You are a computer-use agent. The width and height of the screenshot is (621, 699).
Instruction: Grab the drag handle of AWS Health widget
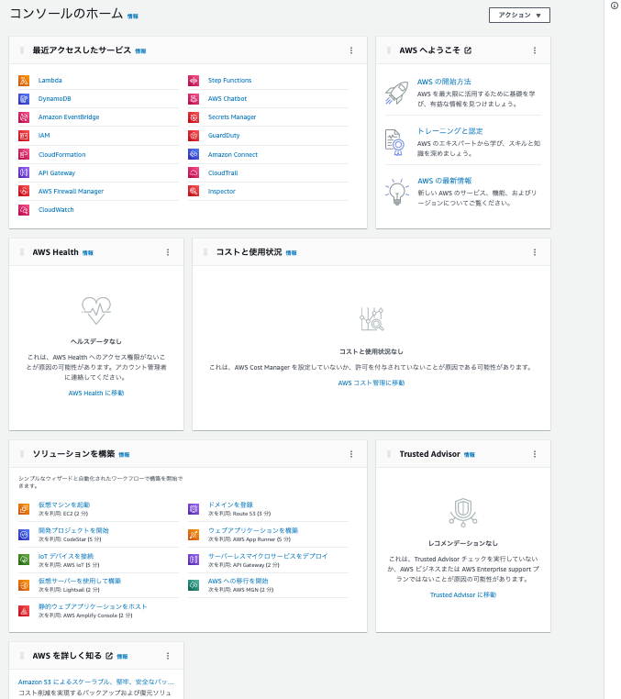pyautogui.click(x=22, y=252)
